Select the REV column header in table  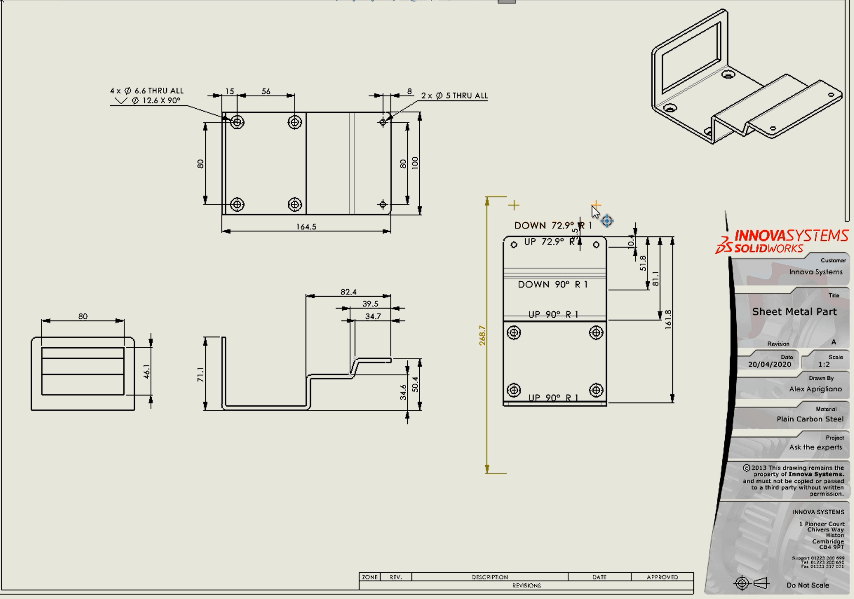tap(396, 569)
